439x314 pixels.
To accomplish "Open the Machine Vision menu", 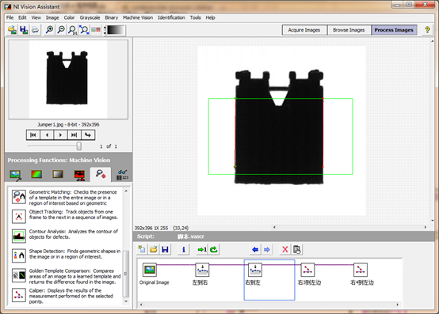I will coord(138,17).
